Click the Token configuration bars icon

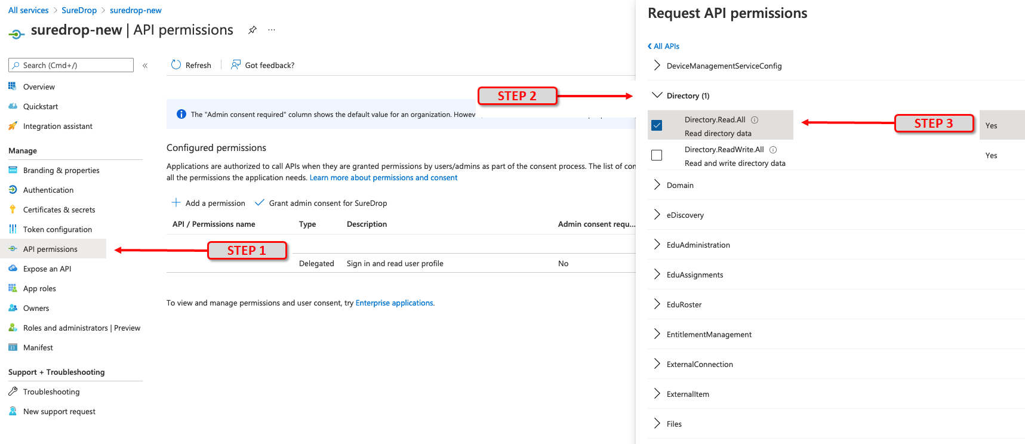[13, 229]
